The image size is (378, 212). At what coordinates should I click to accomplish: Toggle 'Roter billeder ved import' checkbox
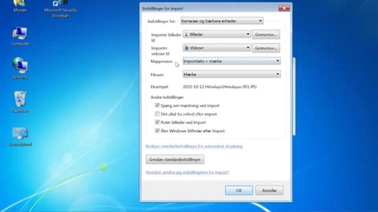tap(158, 122)
